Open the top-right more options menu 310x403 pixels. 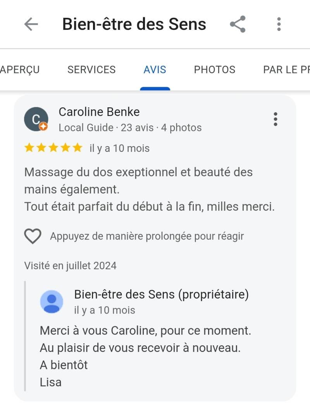(x=279, y=24)
